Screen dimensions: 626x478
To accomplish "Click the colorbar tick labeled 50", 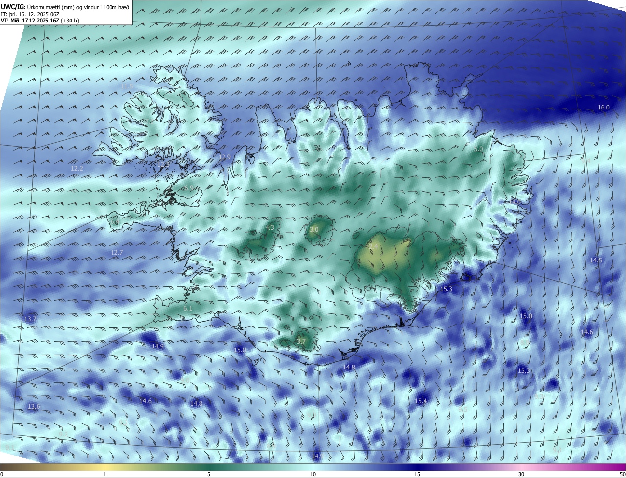I will 622,474.
